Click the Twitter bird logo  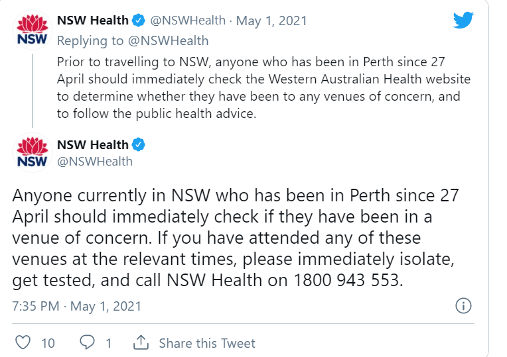pos(463,20)
